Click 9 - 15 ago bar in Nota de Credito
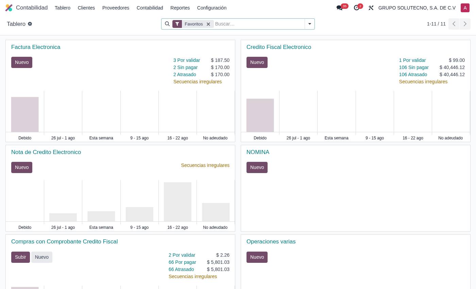Screen dimensions: 476x289 (139, 214)
